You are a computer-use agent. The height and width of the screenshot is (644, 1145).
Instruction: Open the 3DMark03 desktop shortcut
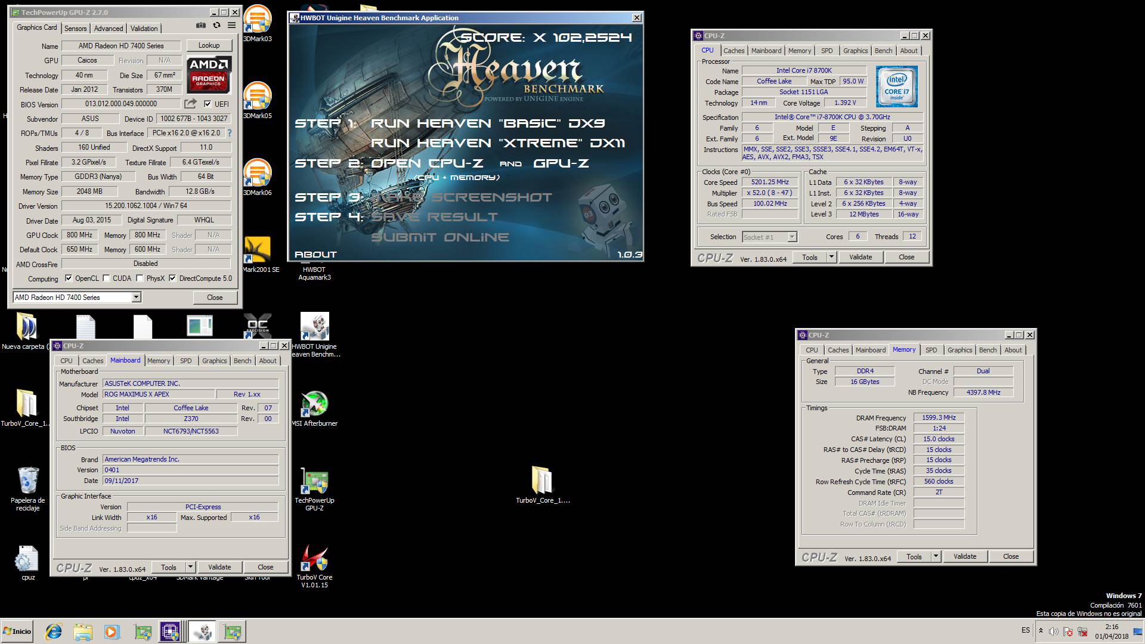point(258,24)
